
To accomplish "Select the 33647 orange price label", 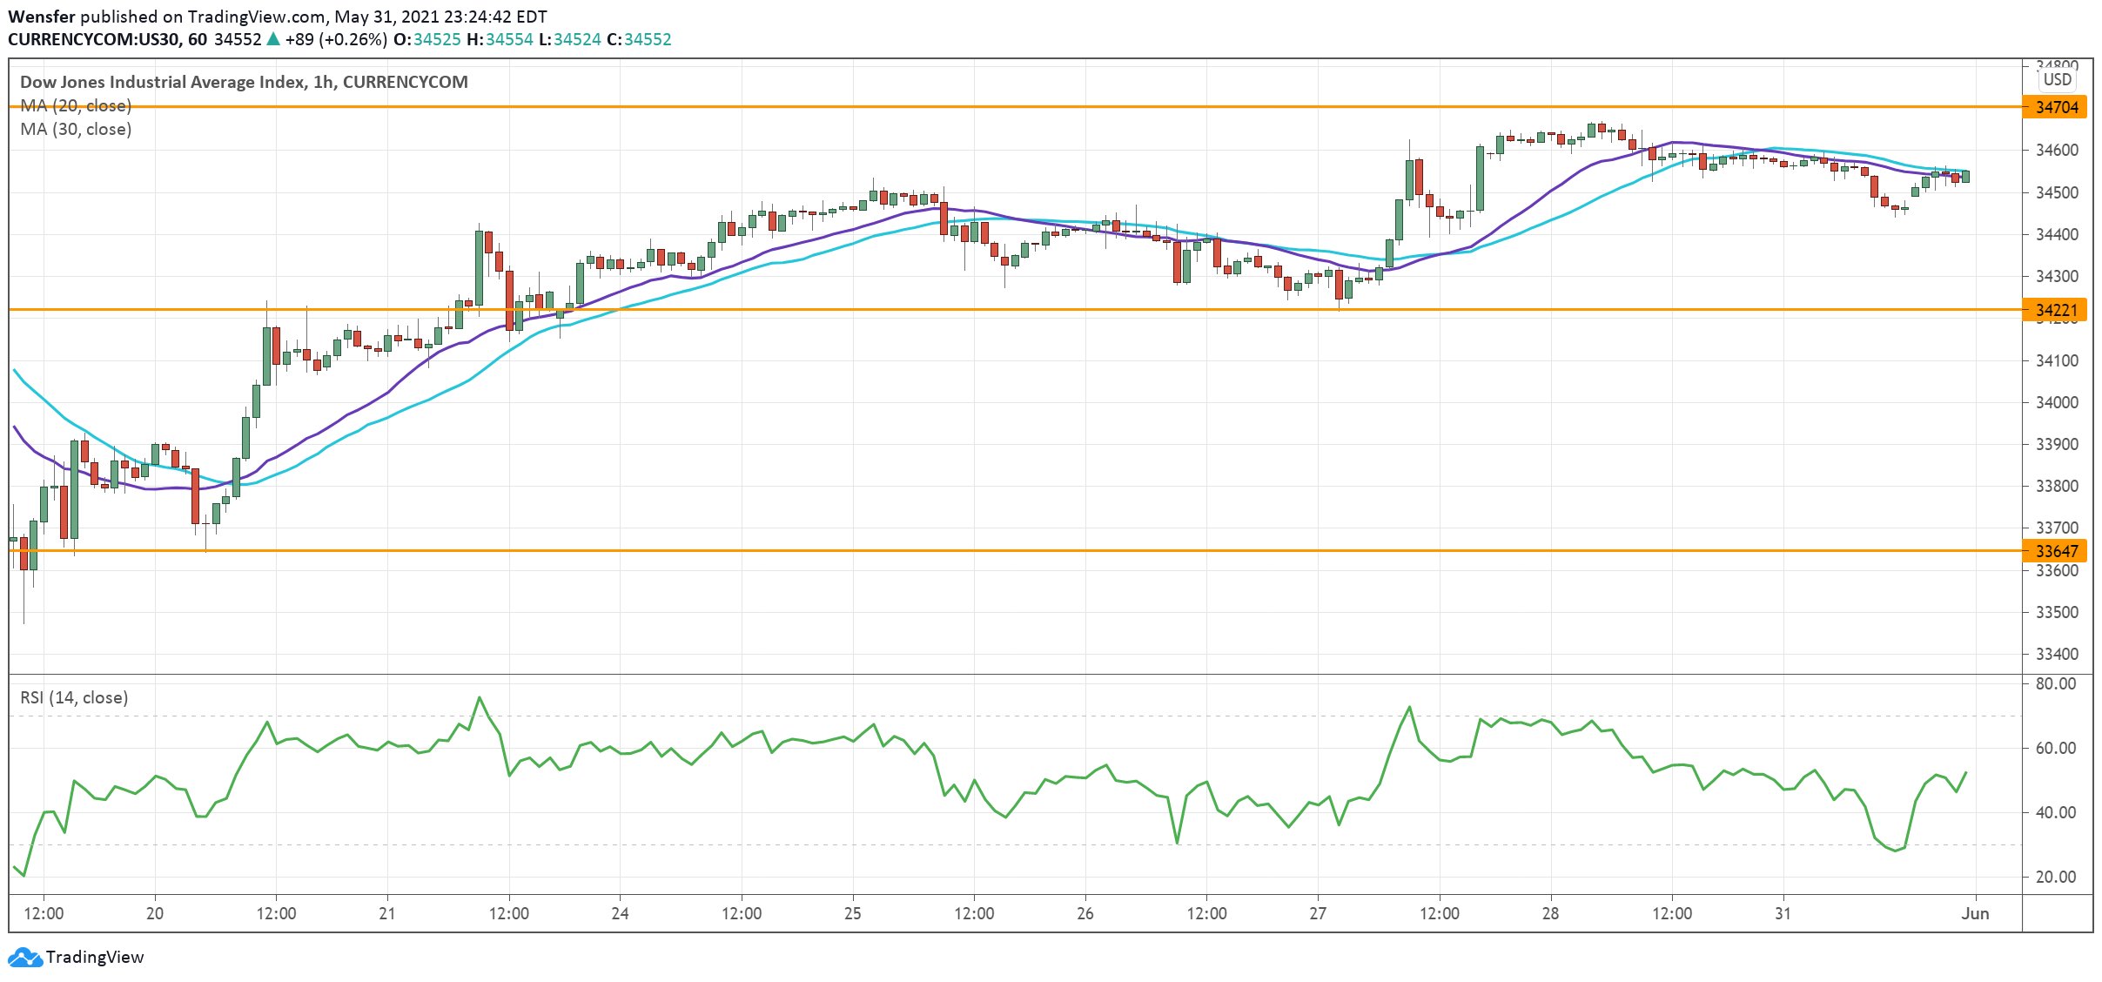I will (x=2058, y=551).
